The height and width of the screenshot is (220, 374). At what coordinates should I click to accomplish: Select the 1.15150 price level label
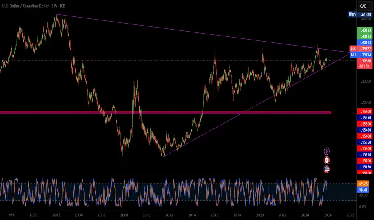tap(364, 167)
